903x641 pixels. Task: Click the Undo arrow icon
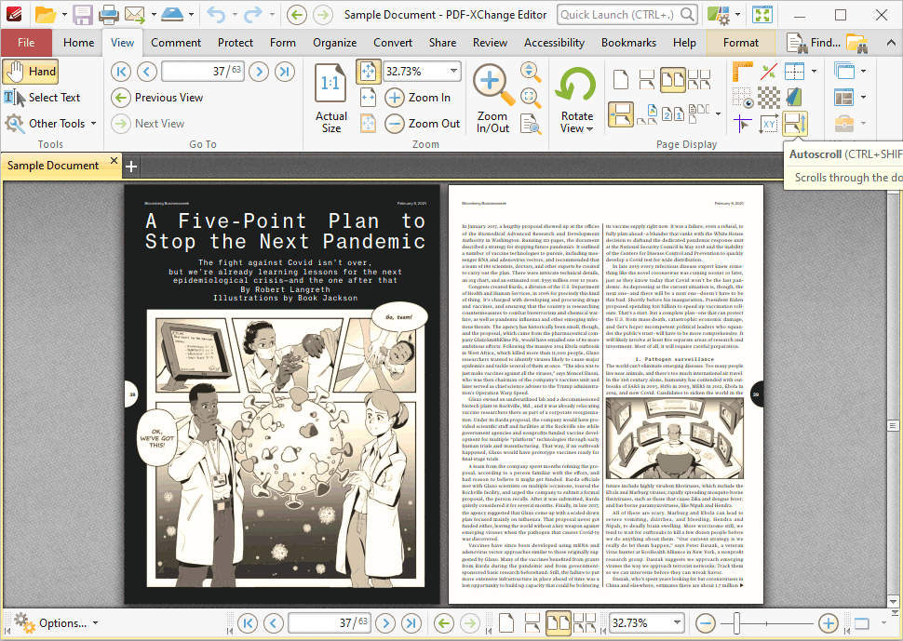coord(216,14)
